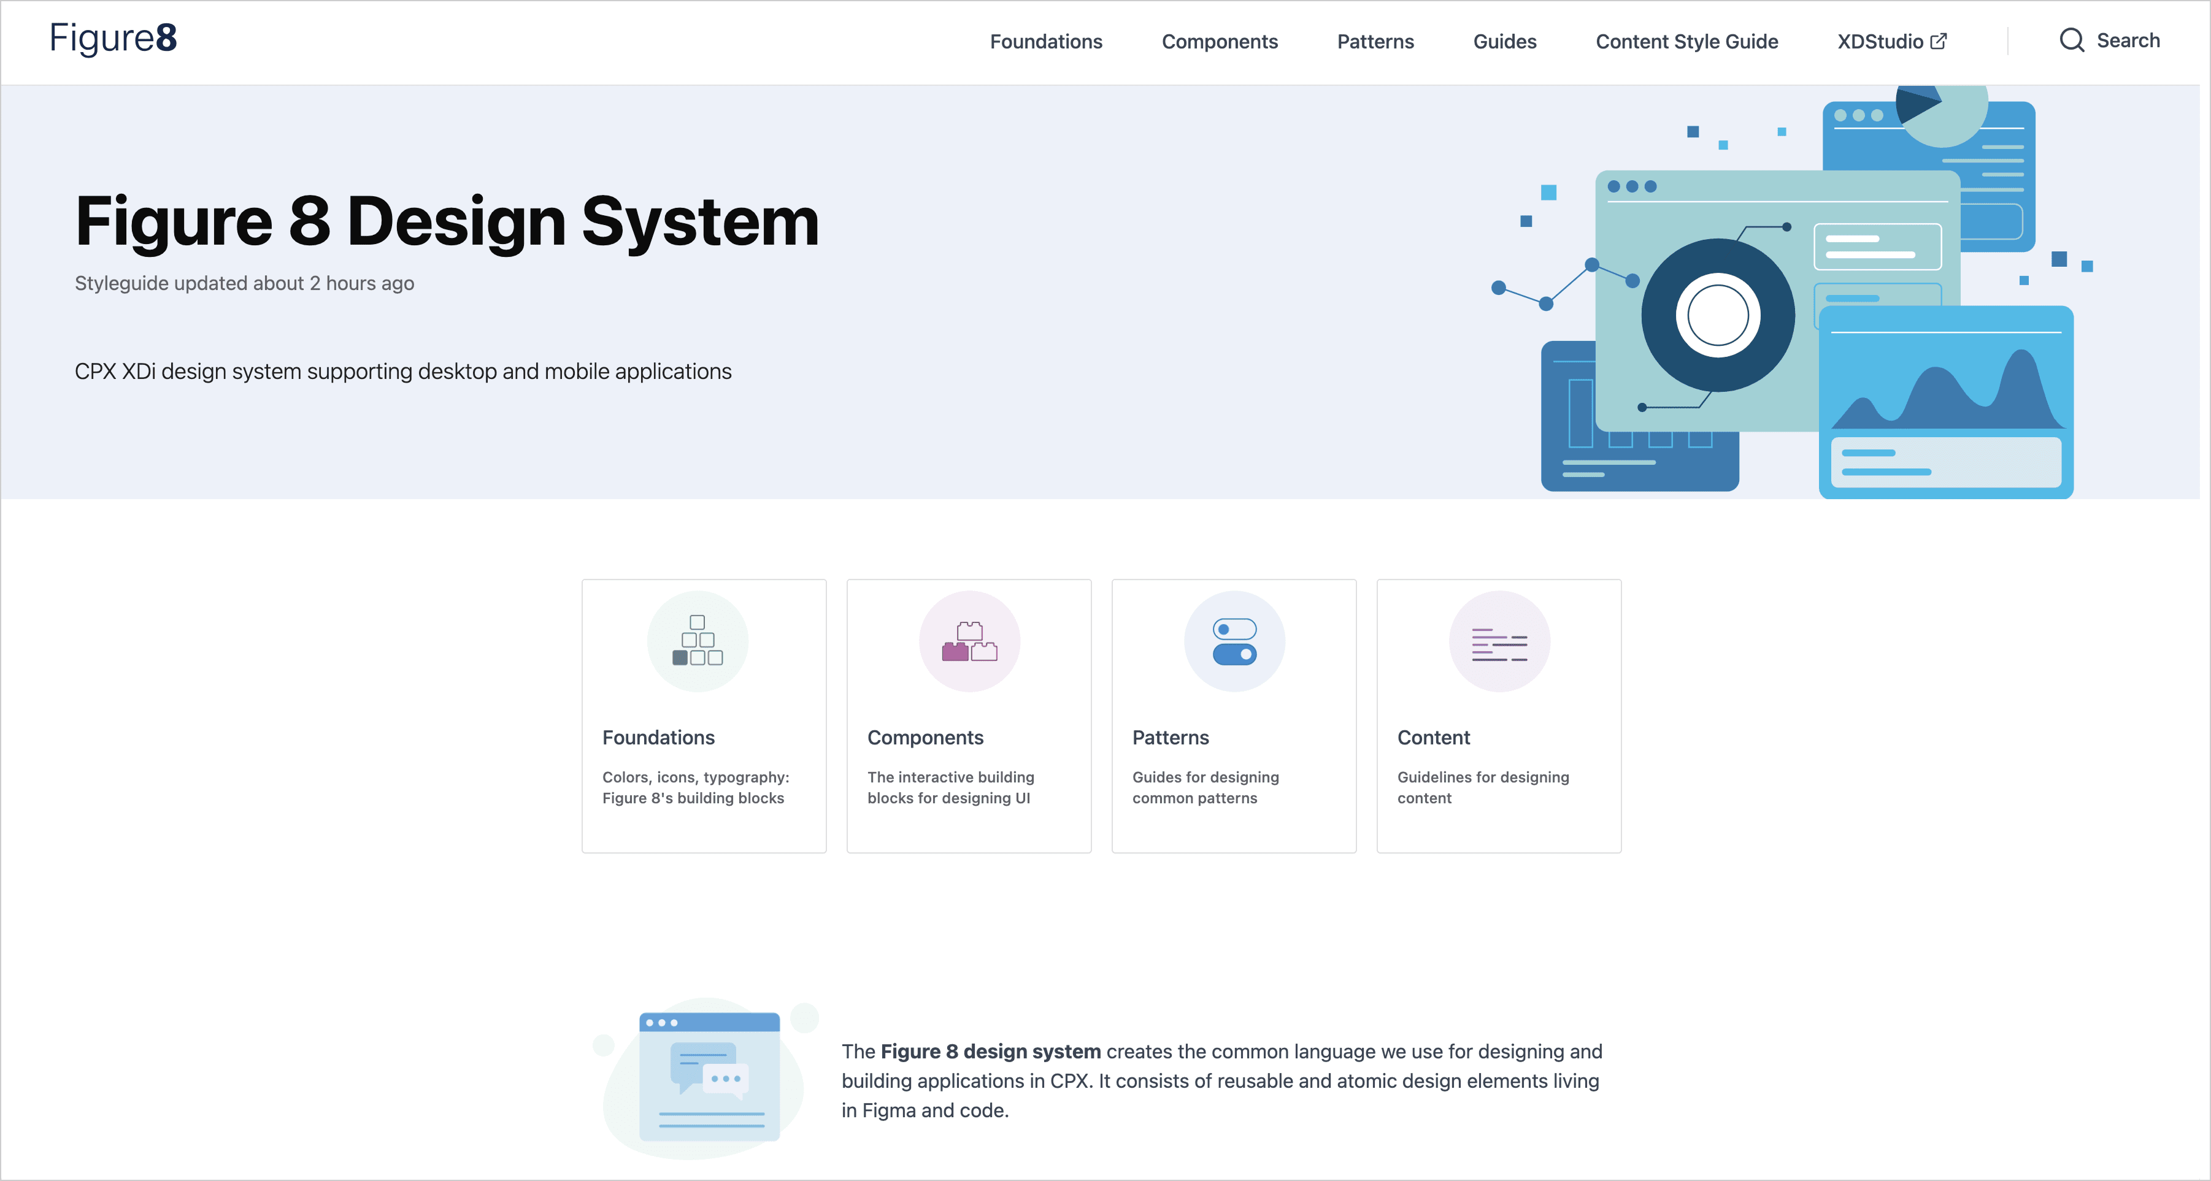Viewport: 2211px width, 1181px height.
Task: Open Guides in top navigation
Action: coord(1504,41)
